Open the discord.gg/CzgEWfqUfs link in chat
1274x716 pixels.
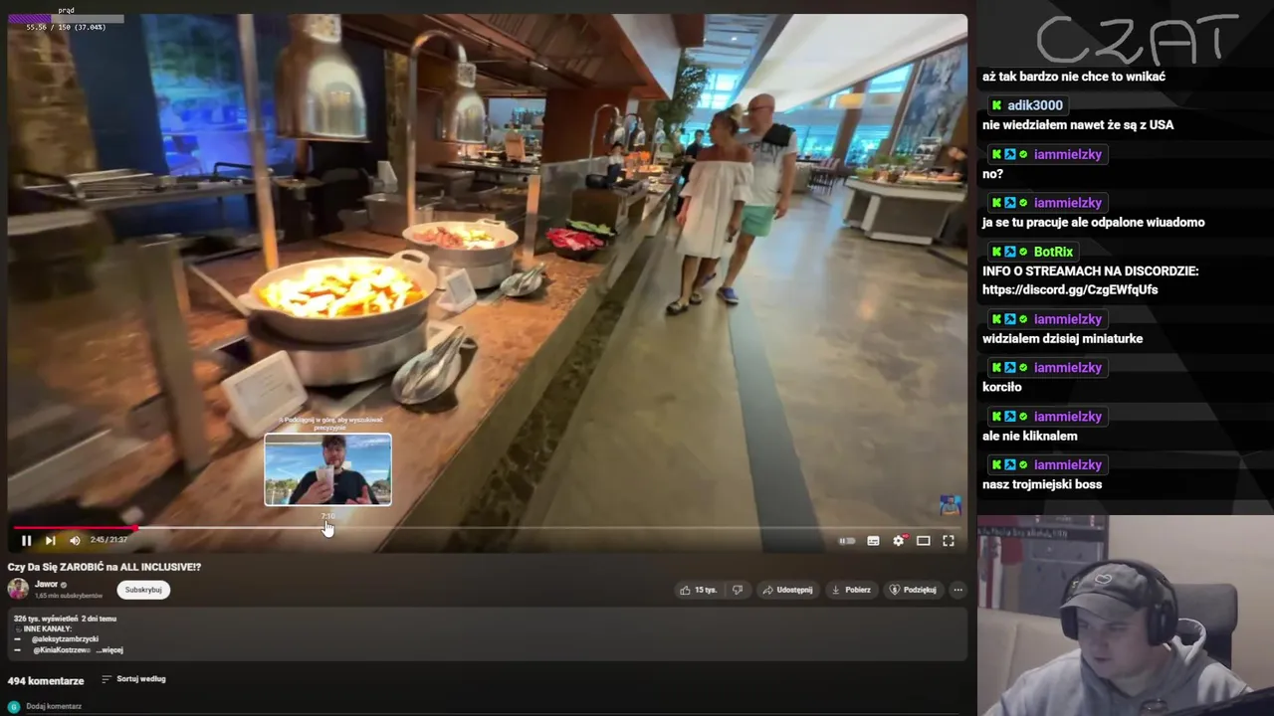tap(1070, 289)
